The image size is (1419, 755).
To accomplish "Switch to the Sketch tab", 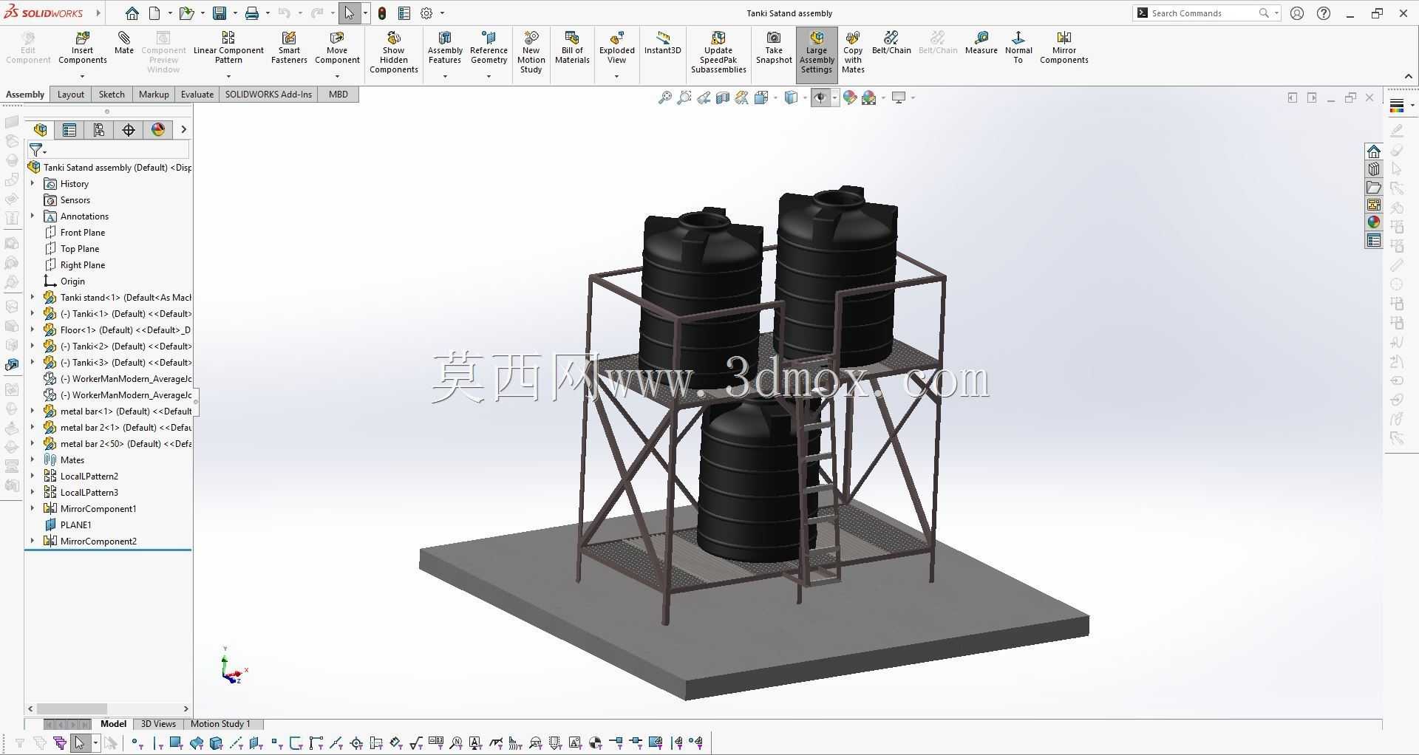I will [x=112, y=95].
